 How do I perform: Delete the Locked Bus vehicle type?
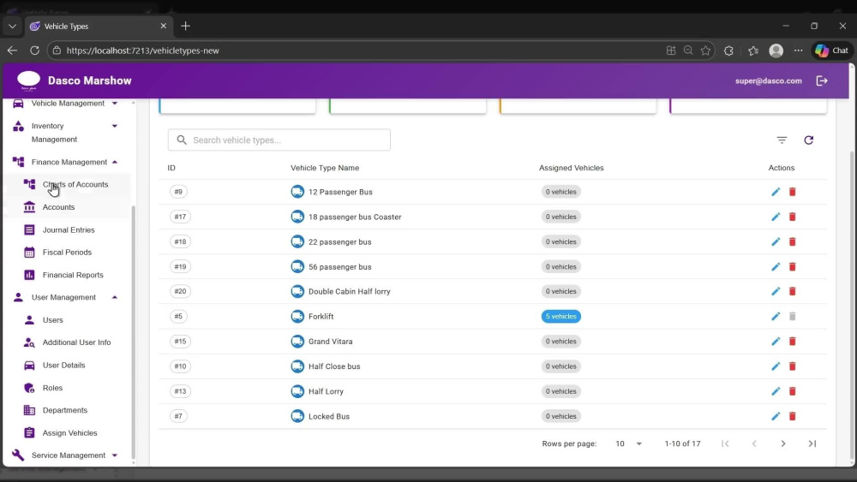(x=793, y=416)
